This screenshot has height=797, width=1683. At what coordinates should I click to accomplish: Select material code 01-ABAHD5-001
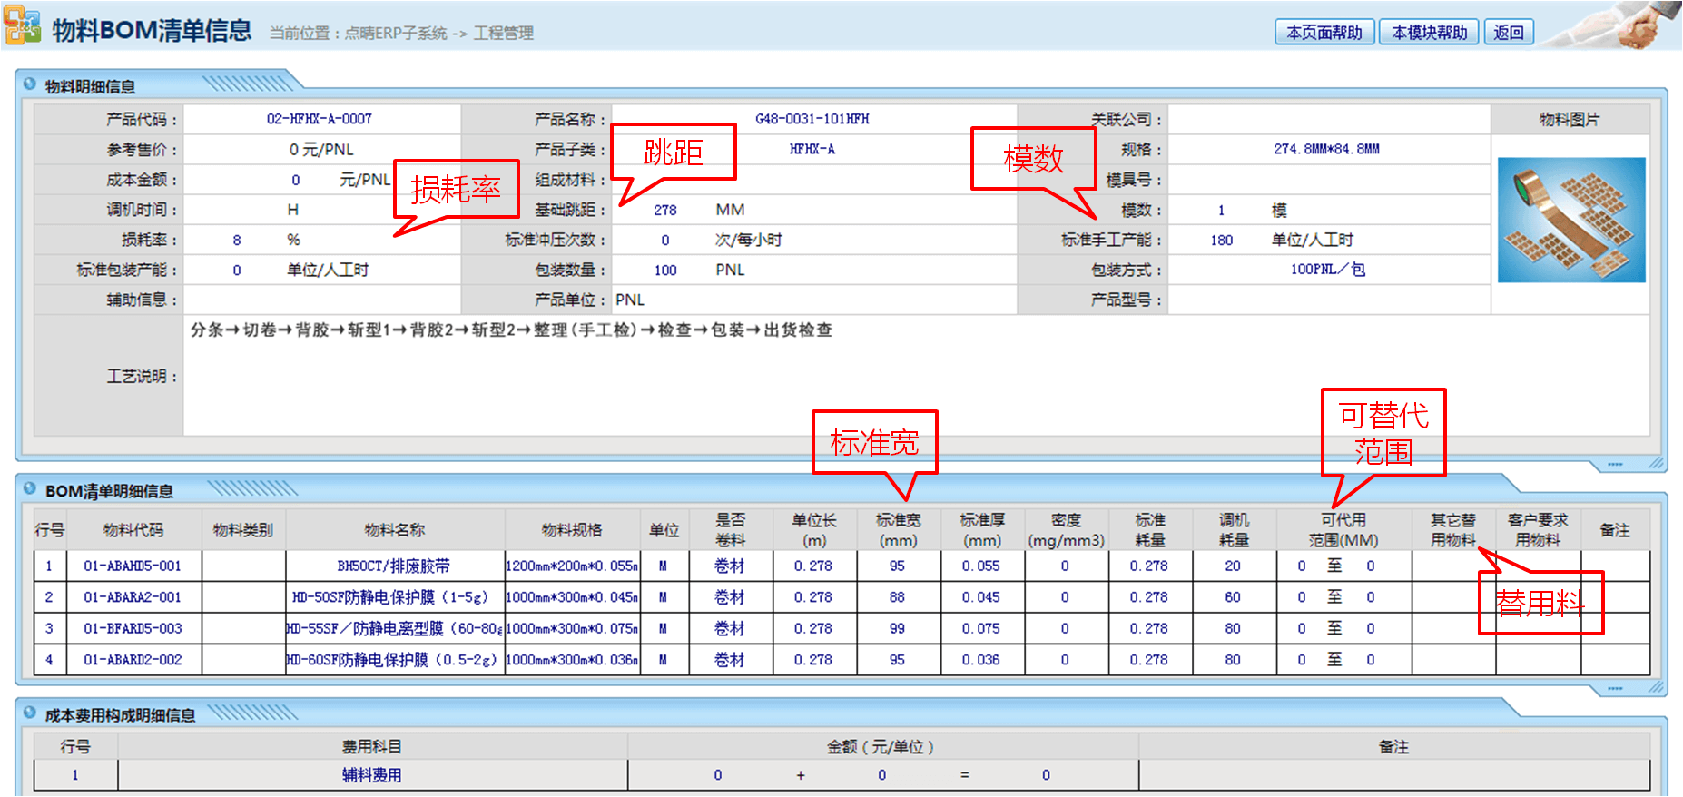pos(133,566)
